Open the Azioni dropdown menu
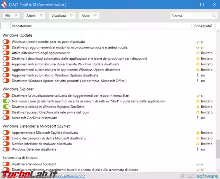Screen dimensions: 220x179 click(34, 16)
